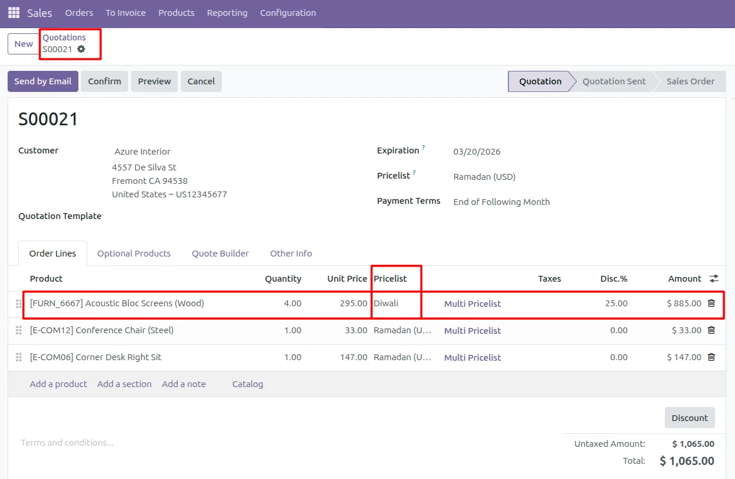This screenshot has height=479, width=735.
Task: Go to the Sales app home
Action: coord(40,13)
